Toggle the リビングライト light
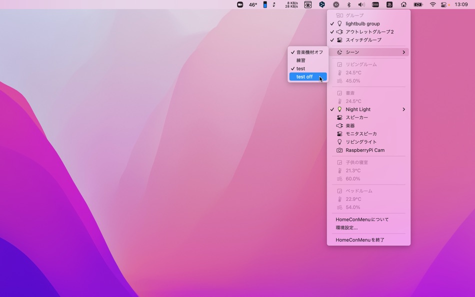This screenshot has width=475, height=297. tap(368, 142)
